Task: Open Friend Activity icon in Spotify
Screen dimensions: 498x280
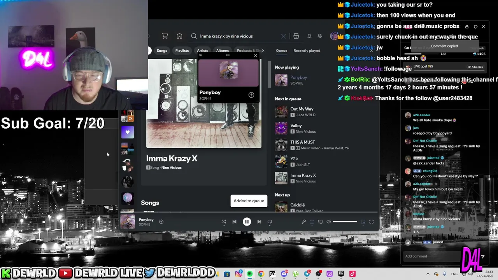Action: coord(320,36)
